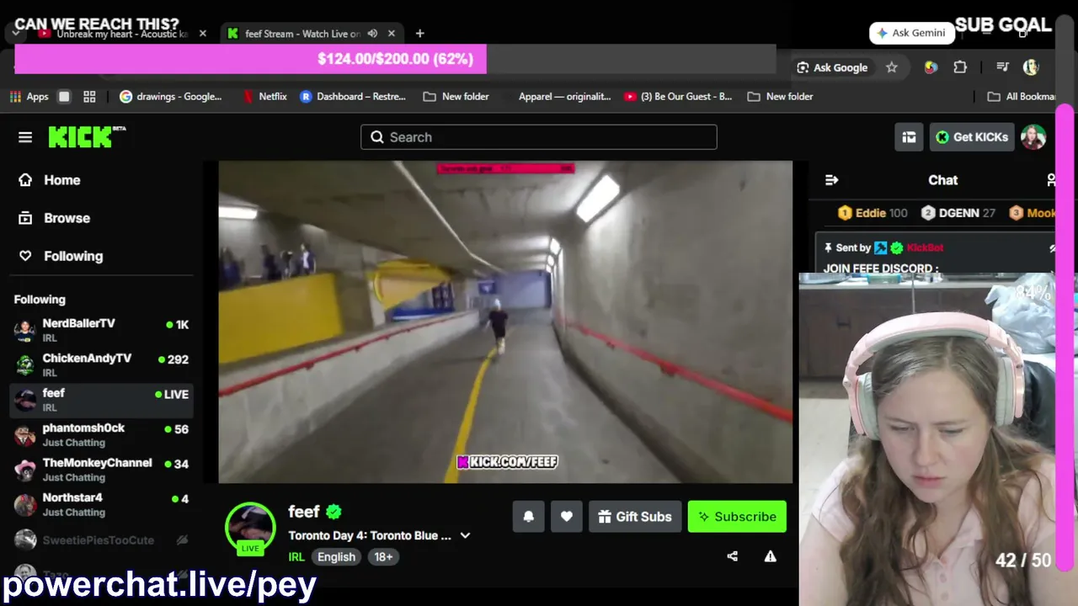
Task: Click the English language tag
Action: click(336, 557)
